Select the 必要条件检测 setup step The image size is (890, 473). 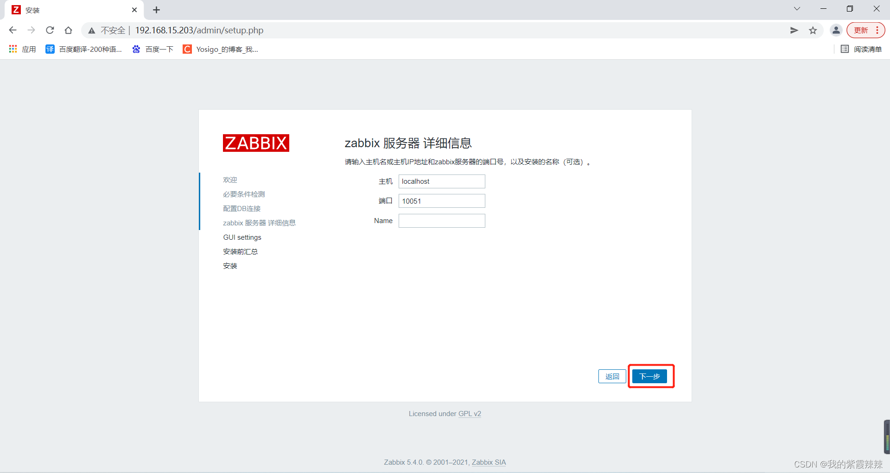point(244,194)
